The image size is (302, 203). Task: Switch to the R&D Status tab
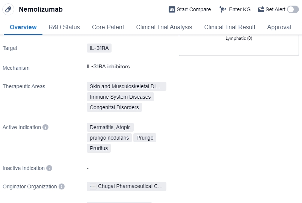tap(64, 27)
